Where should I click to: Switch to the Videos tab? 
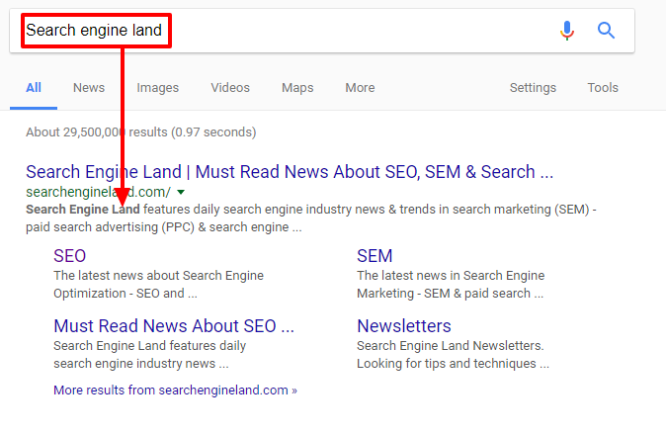pyautogui.click(x=230, y=88)
